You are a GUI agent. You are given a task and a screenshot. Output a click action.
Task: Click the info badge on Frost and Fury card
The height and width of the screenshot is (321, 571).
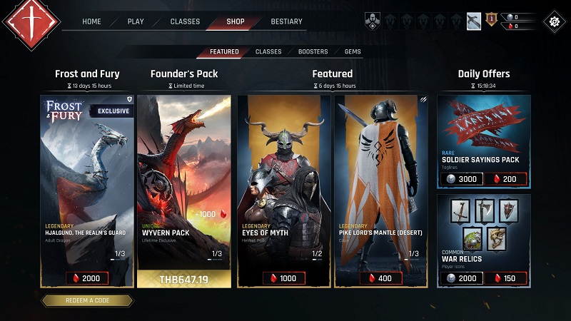(x=129, y=99)
